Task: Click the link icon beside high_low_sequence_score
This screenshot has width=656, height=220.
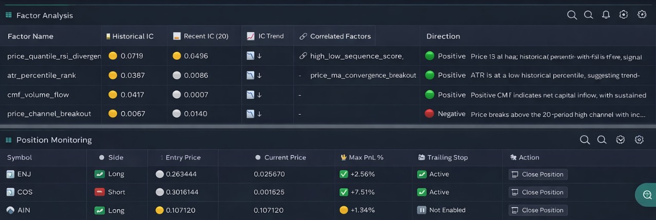Action: click(x=303, y=56)
